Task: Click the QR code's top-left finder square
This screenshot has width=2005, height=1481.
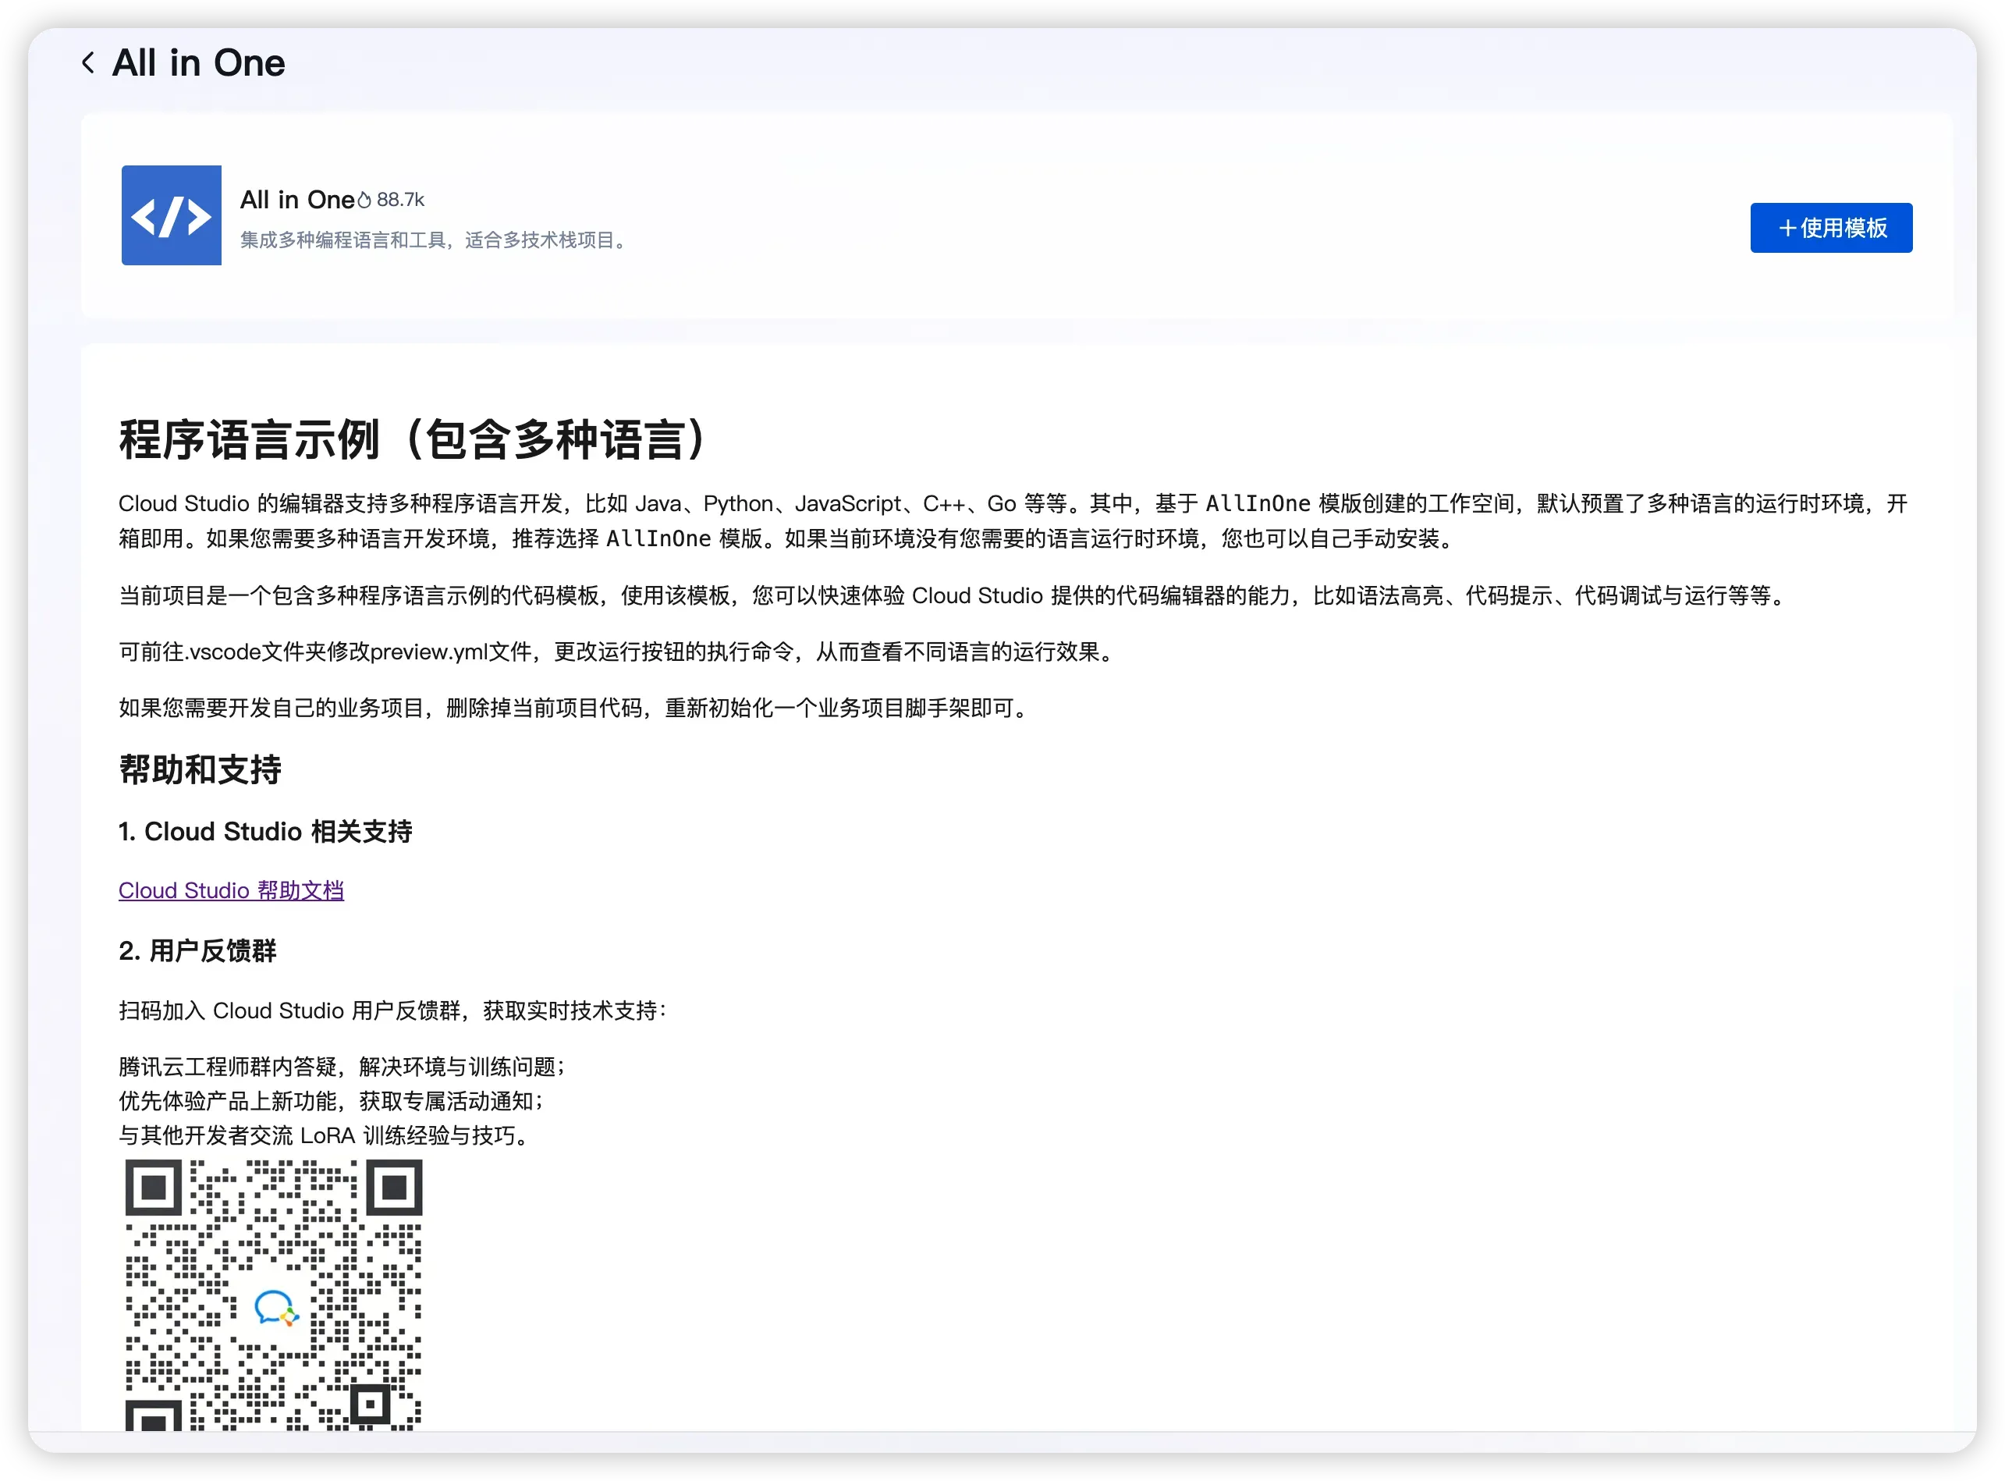Action: tap(153, 1188)
